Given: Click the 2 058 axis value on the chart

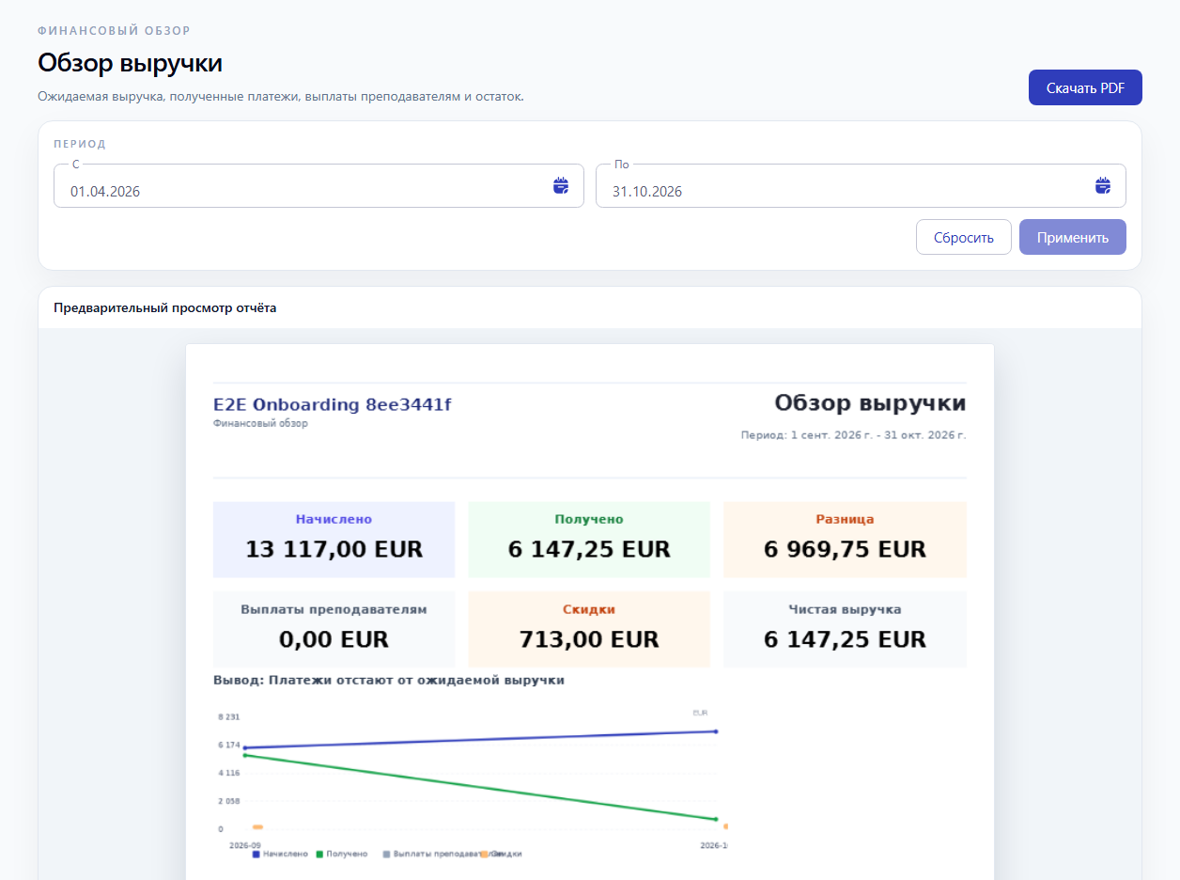Looking at the screenshot, I should pos(228,801).
